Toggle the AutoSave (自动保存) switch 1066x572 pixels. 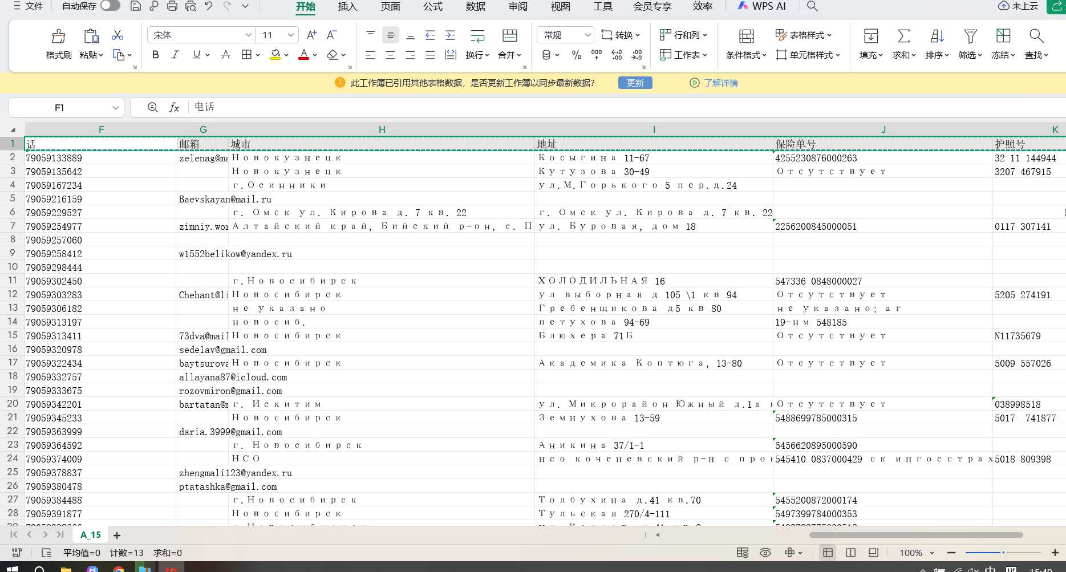point(110,6)
